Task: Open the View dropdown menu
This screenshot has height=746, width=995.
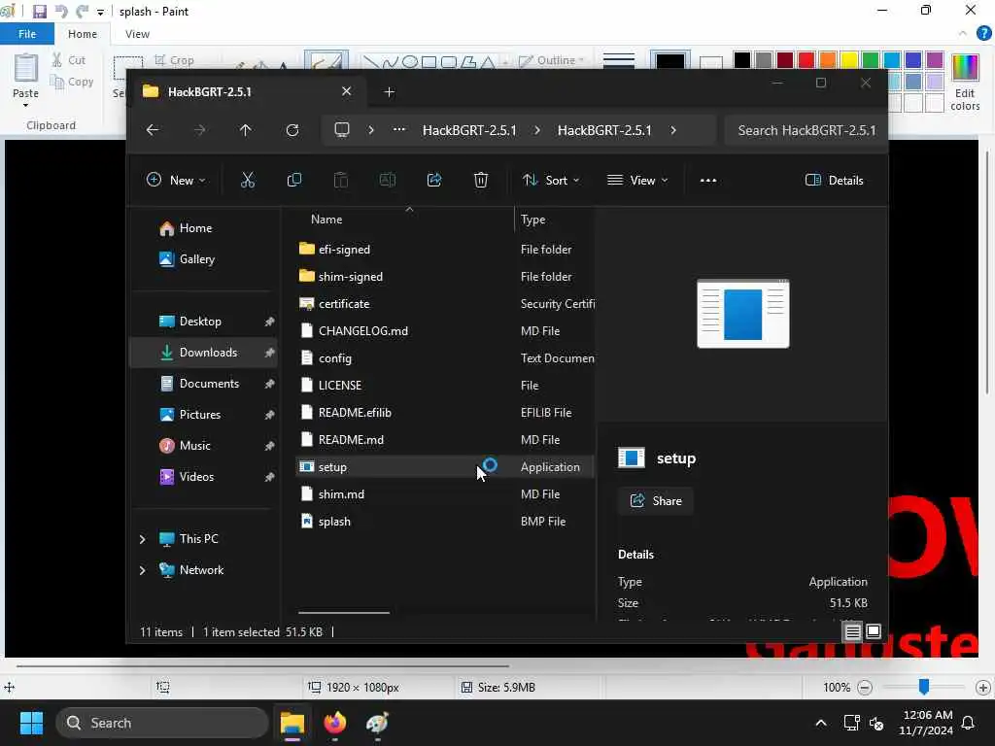Action: 637,180
